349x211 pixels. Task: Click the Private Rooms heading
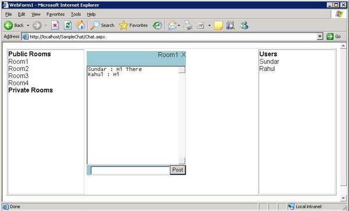point(31,90)
